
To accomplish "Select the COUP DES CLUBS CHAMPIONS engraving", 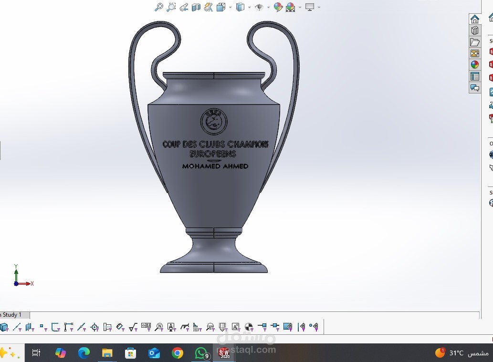I will [216, 144].
